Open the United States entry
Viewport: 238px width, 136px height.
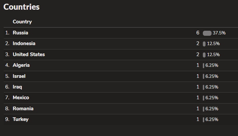click(x=28, y=54)
